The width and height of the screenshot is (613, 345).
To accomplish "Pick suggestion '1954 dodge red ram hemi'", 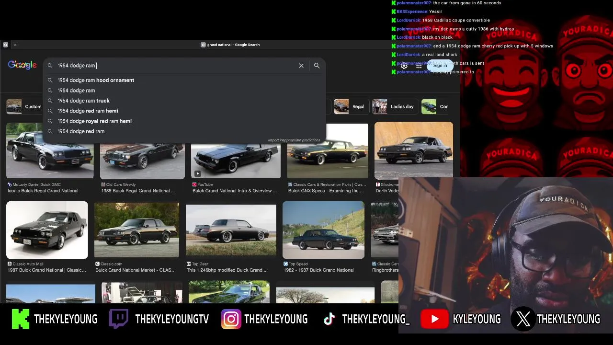I will (x=88, y=111).
